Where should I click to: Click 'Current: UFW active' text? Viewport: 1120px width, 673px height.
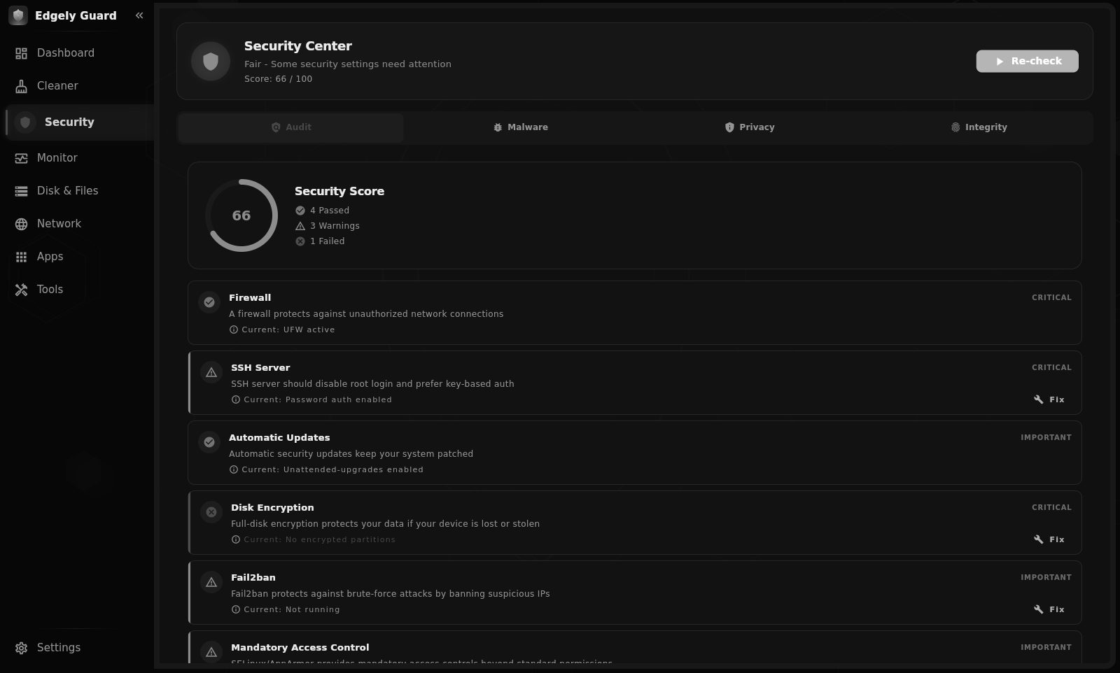click(288, 330)
